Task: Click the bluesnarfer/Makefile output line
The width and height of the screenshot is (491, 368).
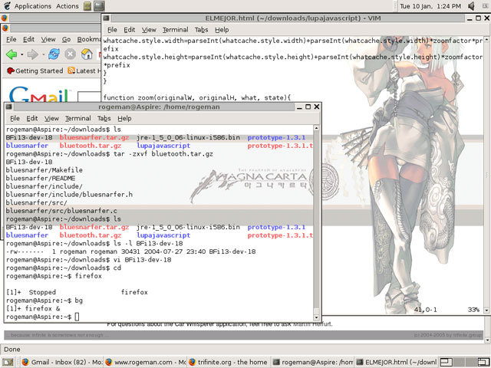Action: 44,170
